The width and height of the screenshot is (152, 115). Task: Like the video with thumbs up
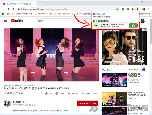click(49, 93)
